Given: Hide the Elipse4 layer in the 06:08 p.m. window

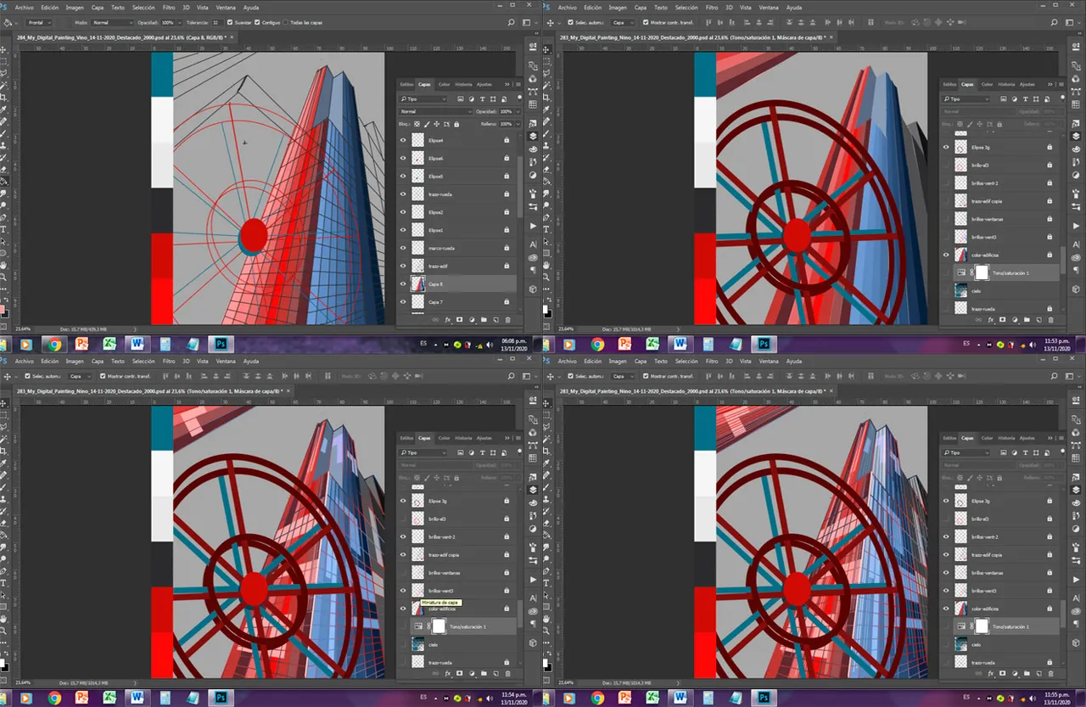Looking at the screenshot, I should [403, 140].
